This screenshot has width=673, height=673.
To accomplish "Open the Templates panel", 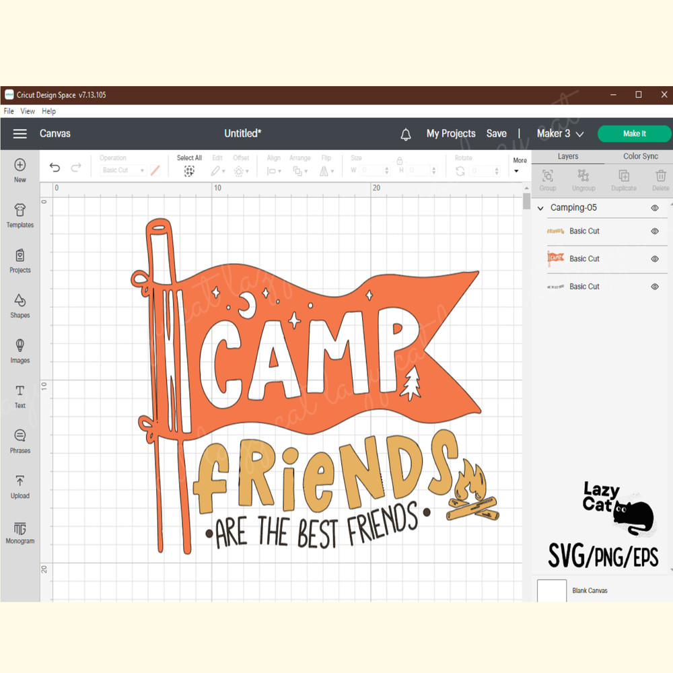I will (20, 215).
